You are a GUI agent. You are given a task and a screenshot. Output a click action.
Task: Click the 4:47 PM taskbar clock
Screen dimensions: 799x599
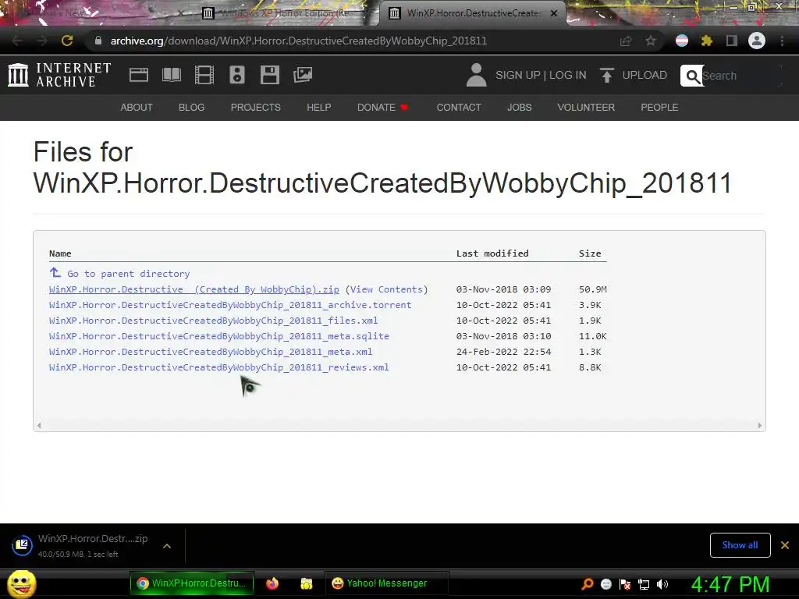tap(730, 584)
